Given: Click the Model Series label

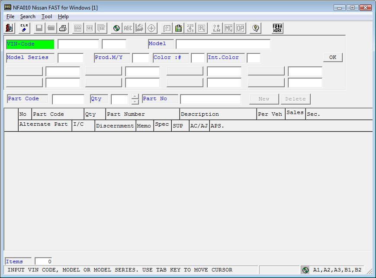Looking at the screenshot, I should tap(30, 58).
